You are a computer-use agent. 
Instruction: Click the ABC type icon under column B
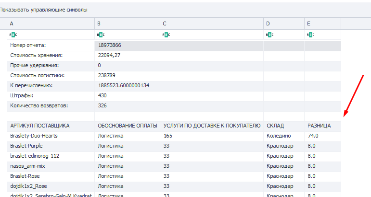[x=101, y=35]
